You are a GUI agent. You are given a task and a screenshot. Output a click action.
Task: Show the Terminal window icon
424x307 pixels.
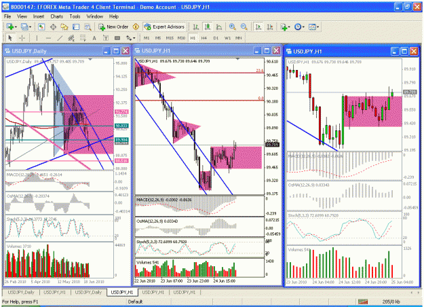tap(76, 26)
